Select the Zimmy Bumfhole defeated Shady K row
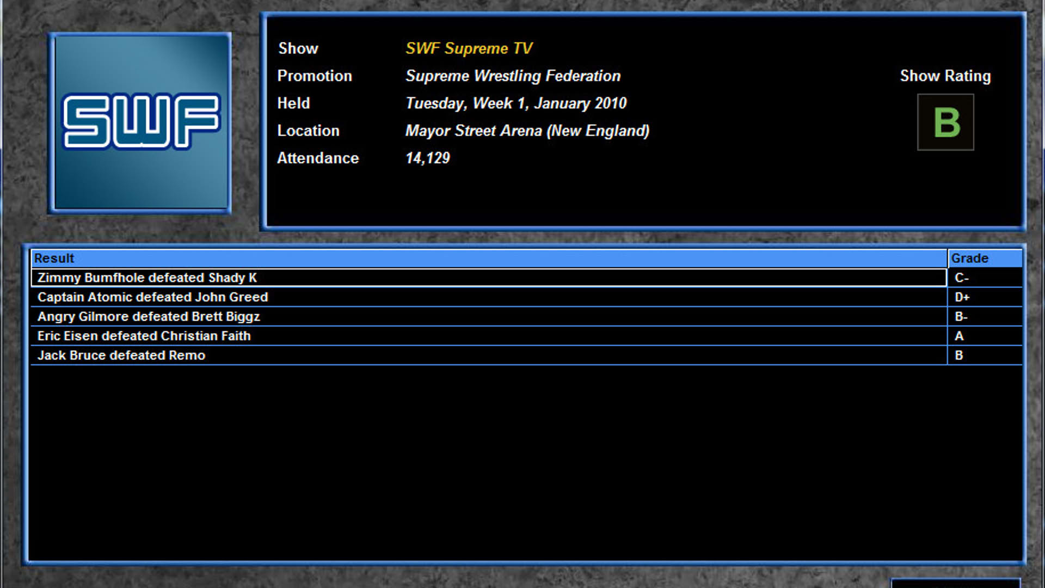This screenshot has width=1045, height=588. (489, 278)
